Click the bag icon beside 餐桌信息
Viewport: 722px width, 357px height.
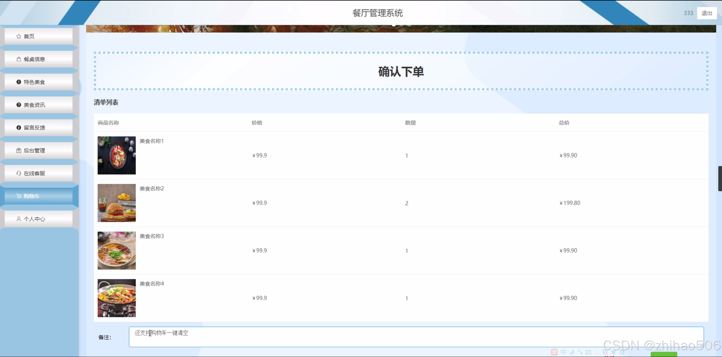pyautogui.click(x=19, y=59)
